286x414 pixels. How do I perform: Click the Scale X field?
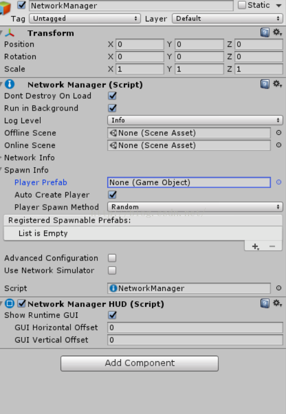tap(140, 69)
